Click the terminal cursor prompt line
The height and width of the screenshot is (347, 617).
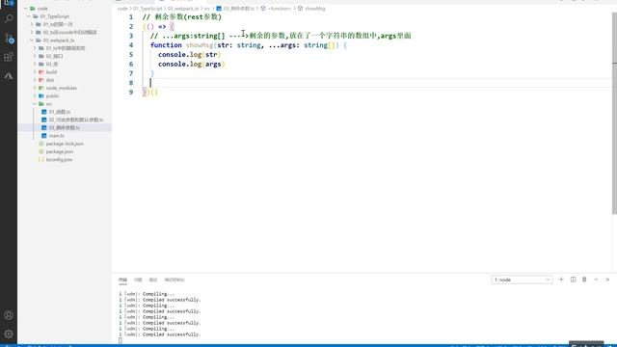(x=121, y=340)
